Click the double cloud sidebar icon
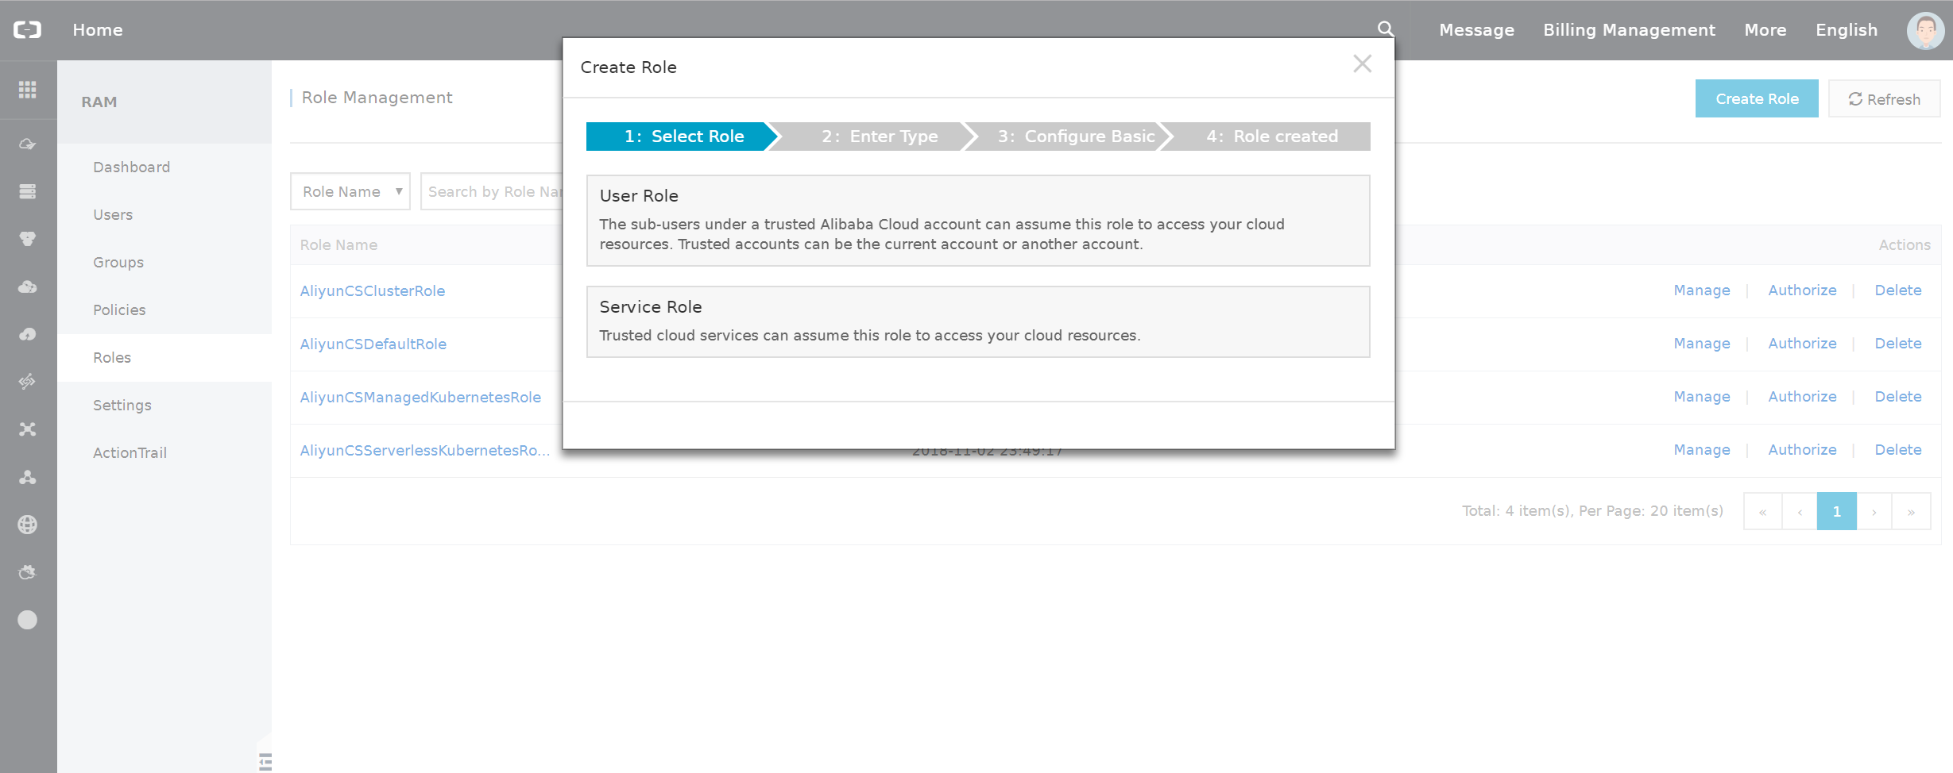This screenshot has height=773, width=1953. tap(28, 287)
